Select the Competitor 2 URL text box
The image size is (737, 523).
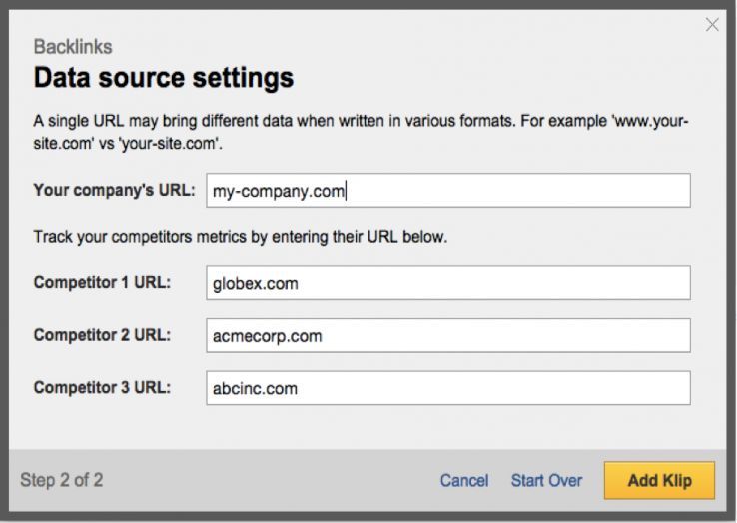point(447,336)
